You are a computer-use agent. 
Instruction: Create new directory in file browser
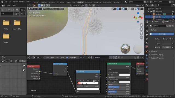pyautogui.click(x=17, y=10)
